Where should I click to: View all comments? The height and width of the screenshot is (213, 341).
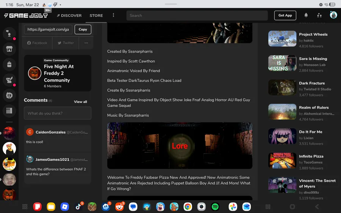pyautogui.click(x=80, y=102)
